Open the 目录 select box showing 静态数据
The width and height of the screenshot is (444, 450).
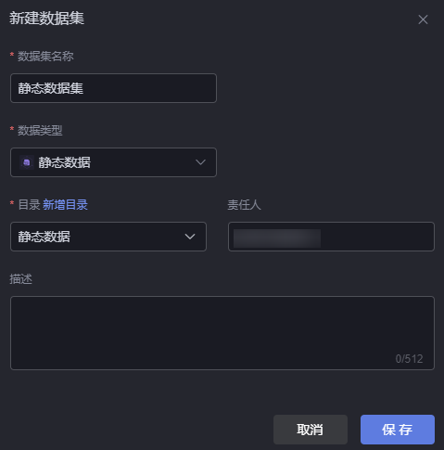108,237
